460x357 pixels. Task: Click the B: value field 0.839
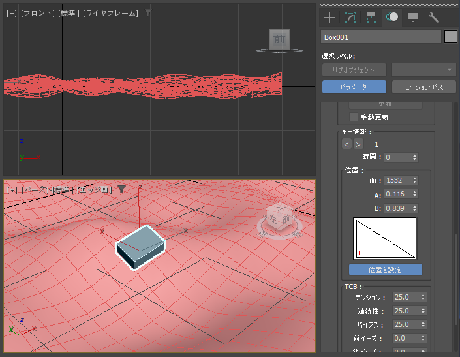coord(397,208)
